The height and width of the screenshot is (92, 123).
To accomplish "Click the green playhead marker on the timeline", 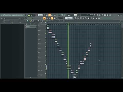I will tap(68, 24).
